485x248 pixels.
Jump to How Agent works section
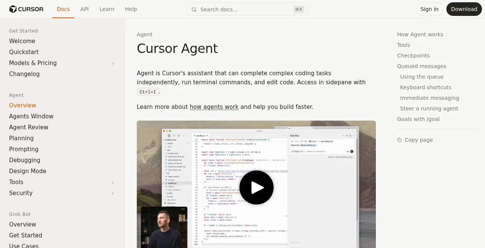(420, 34)
